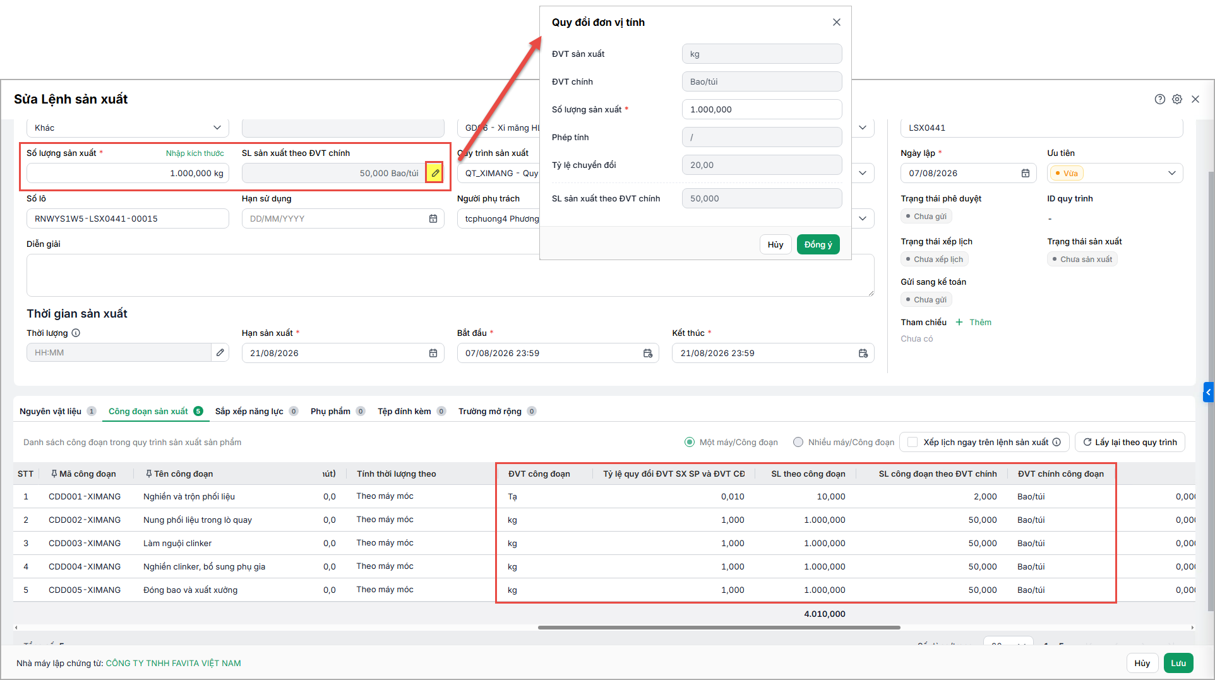The image size is (1215, 680).
Task: Click Số lượng sản xuất 1.000,000 kg field
Action: coord(128,173)
